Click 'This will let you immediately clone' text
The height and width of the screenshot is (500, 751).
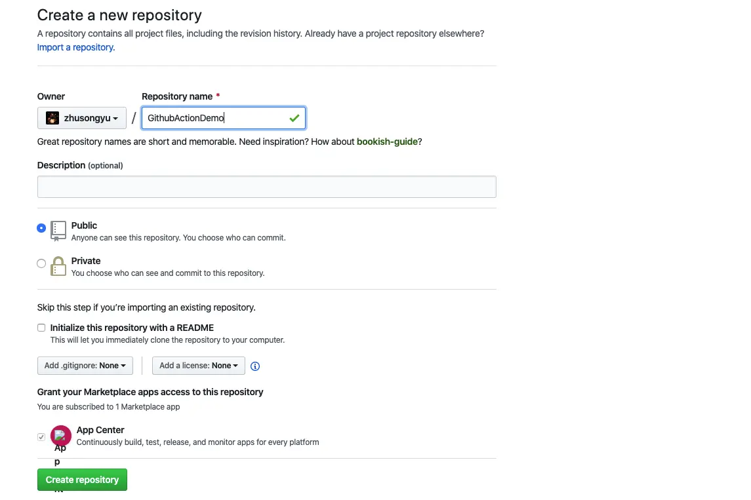point(167,340)
